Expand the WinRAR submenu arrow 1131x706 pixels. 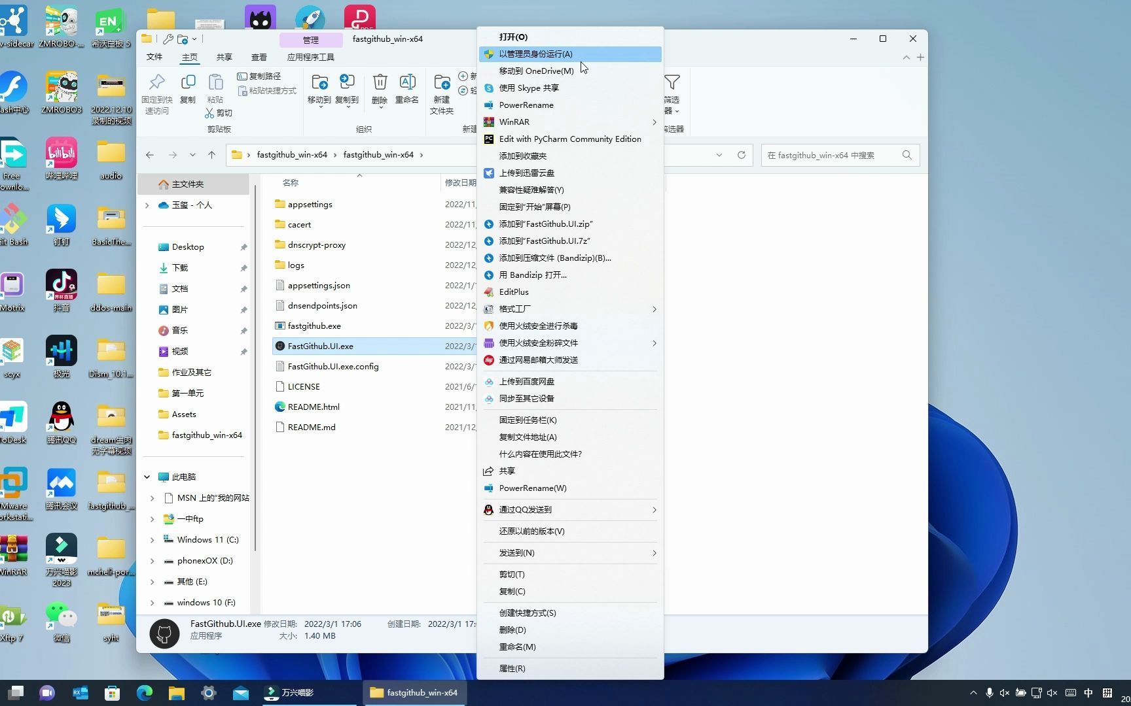tap(654, 122)
